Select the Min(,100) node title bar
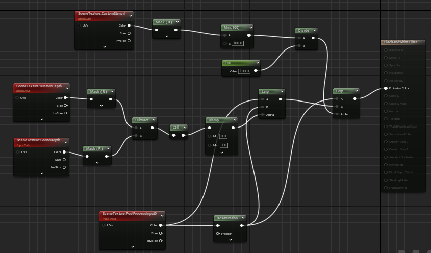Image resolution: width=431 pixels, height=253 pixels. (235, 27)
